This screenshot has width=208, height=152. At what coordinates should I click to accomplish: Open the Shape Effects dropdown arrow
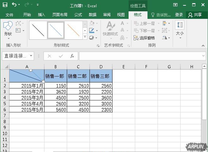tap(96, 38)
